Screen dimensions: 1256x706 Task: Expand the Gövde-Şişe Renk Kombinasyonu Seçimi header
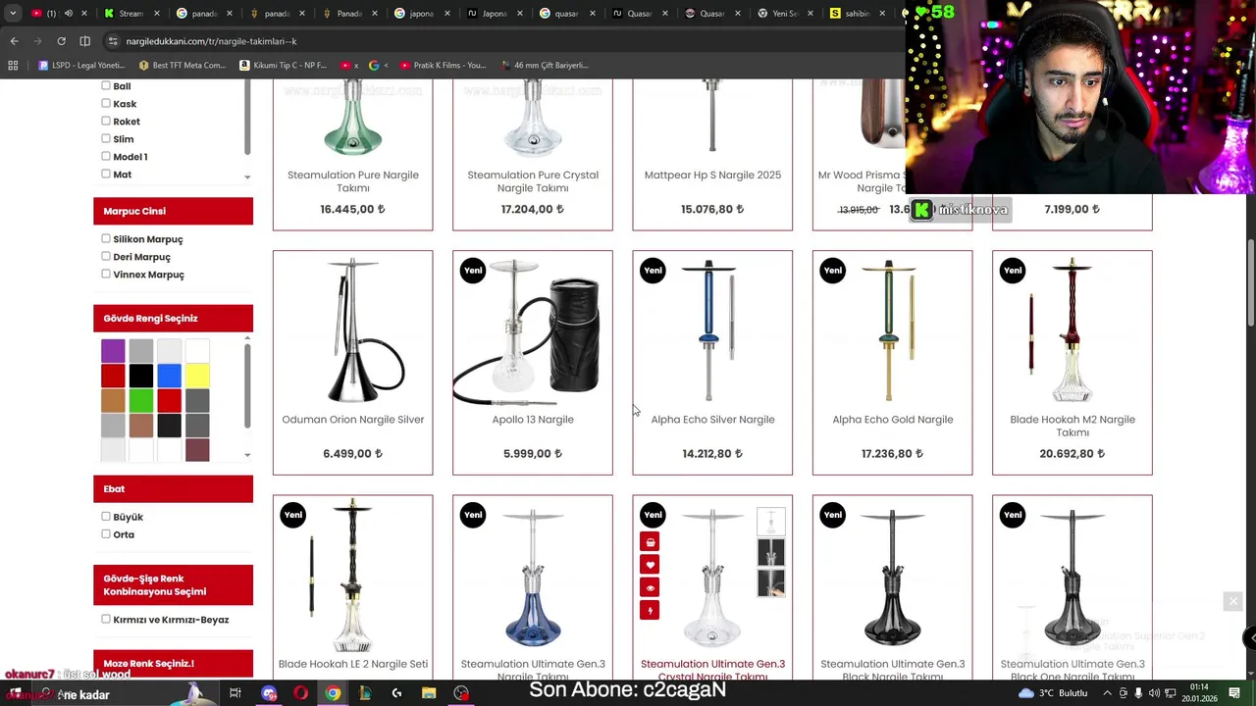coord(173,584)
